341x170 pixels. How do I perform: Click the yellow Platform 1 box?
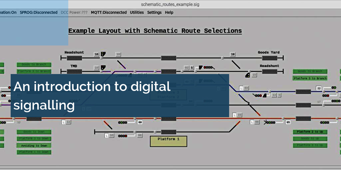(169, 141)
